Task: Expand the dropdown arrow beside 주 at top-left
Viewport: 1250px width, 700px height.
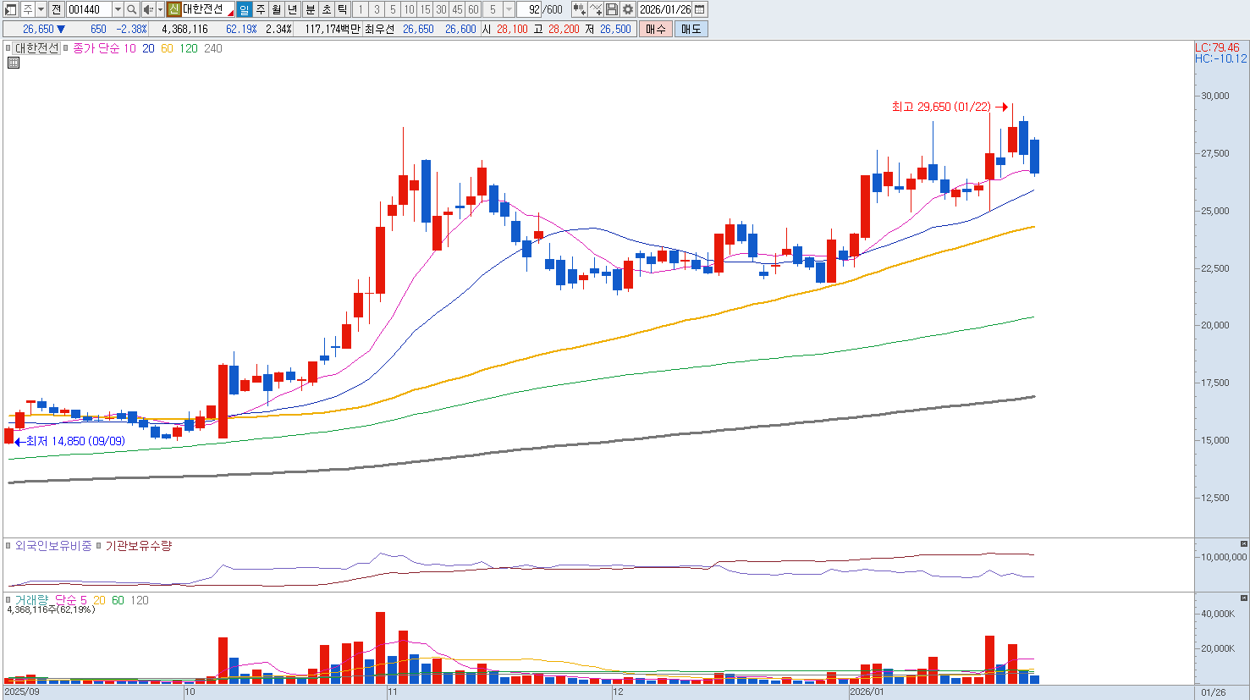Action: pyautogui.click(x=41, y=9)
